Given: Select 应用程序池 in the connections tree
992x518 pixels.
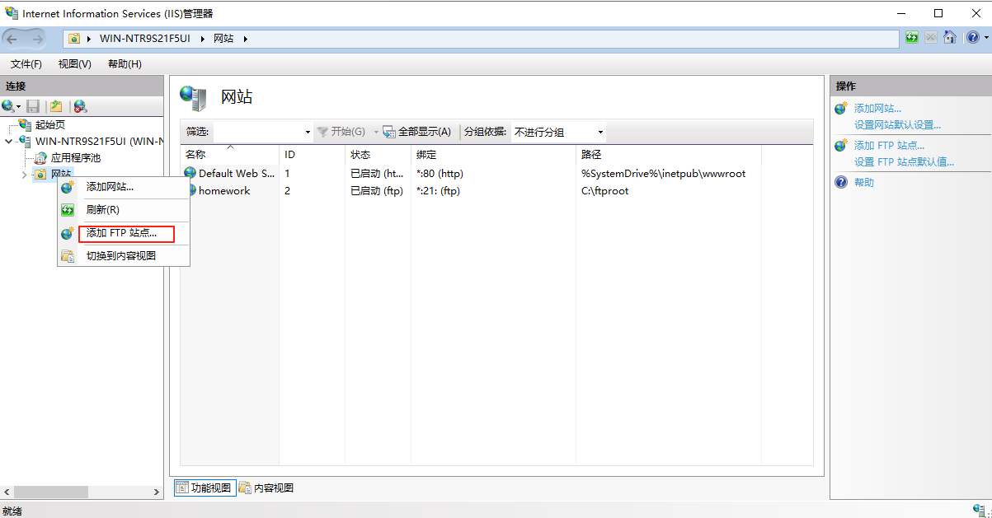Looking at the screenshot, I should (76, 158).
